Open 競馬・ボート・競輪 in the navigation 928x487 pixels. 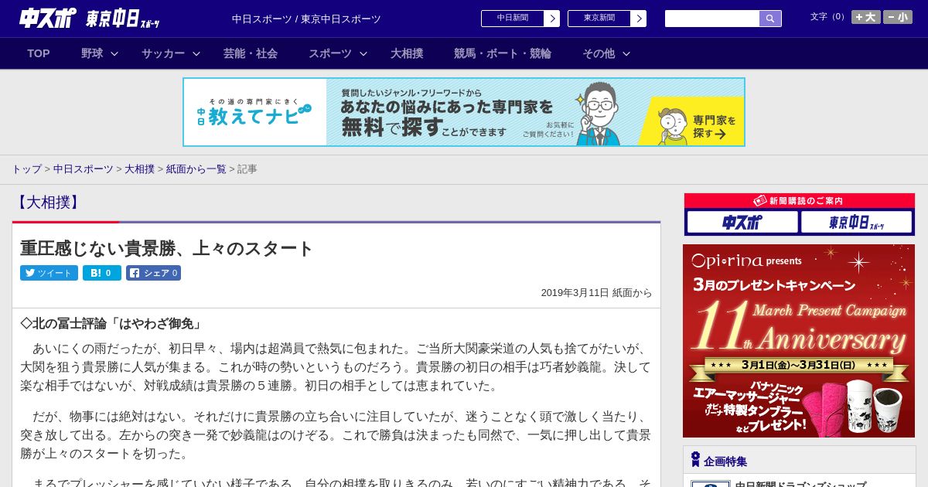coord(503,53)
